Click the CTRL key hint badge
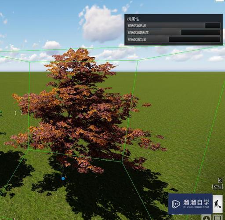The image size is (225, 220). [218, 187]
